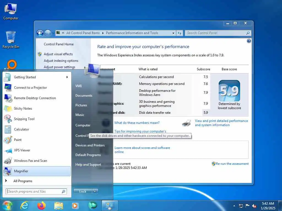Click the green round app taskbar icon

[x=93, y=206]
